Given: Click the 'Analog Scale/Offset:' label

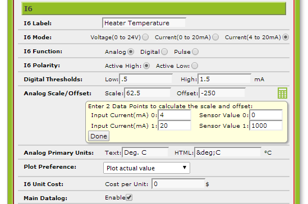Looking at the screenshot, I should [x=58, y=93].
